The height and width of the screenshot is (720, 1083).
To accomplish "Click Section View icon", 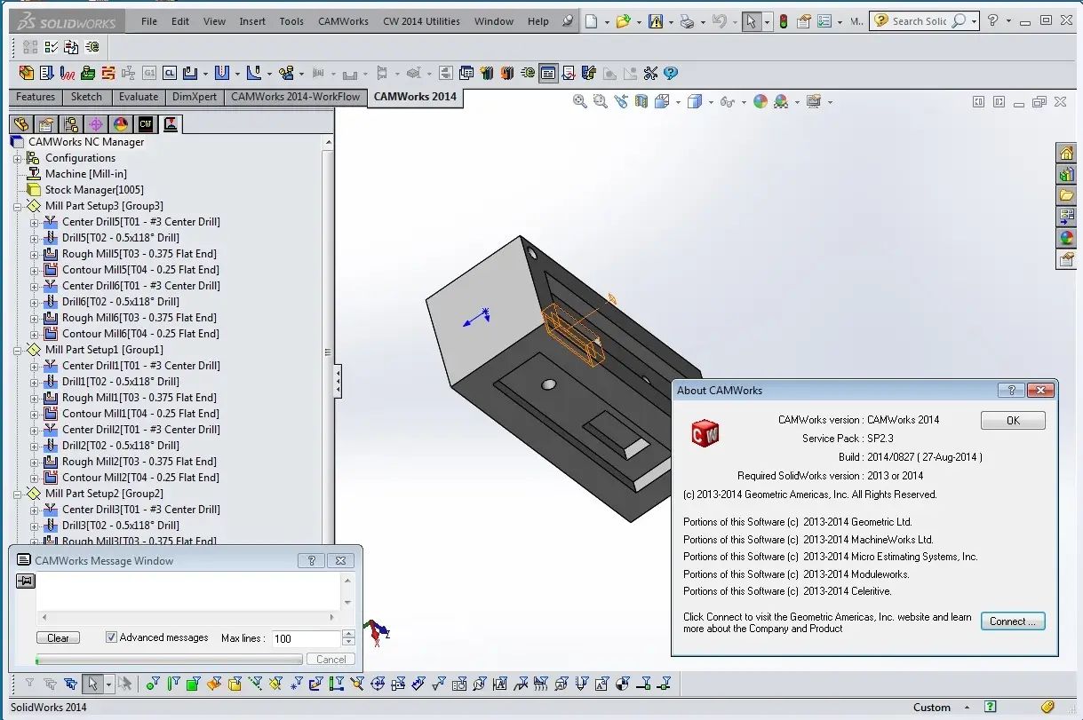I will pyautogui.click(x=641, y=102).
